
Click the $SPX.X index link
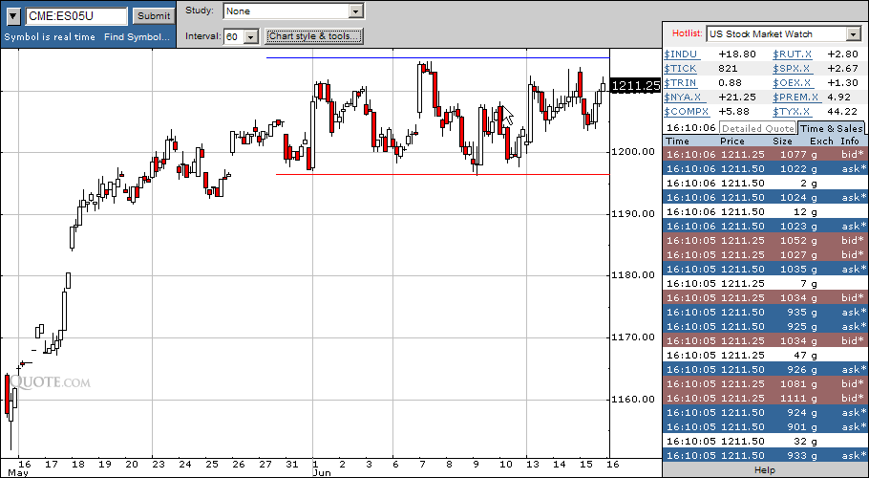pos(793,69)
